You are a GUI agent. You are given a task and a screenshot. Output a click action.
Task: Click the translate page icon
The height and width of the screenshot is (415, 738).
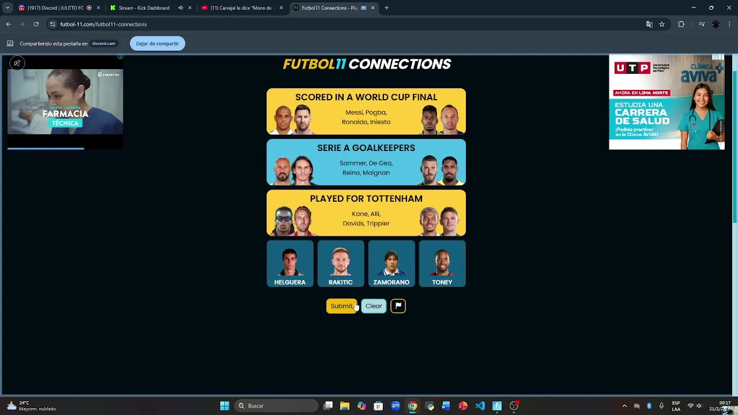(x=649, y=24)
